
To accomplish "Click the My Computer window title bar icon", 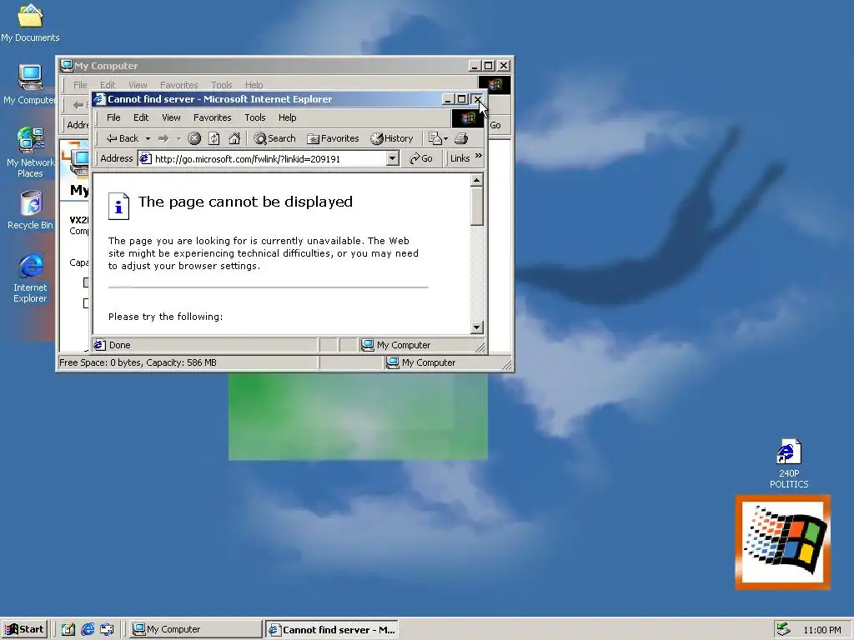I will pyautogui.click(x=67, y=66).
